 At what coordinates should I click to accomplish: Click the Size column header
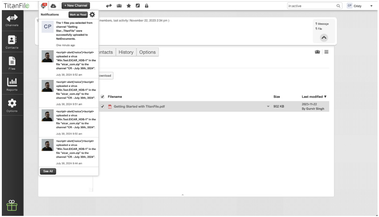click(276, 96)
